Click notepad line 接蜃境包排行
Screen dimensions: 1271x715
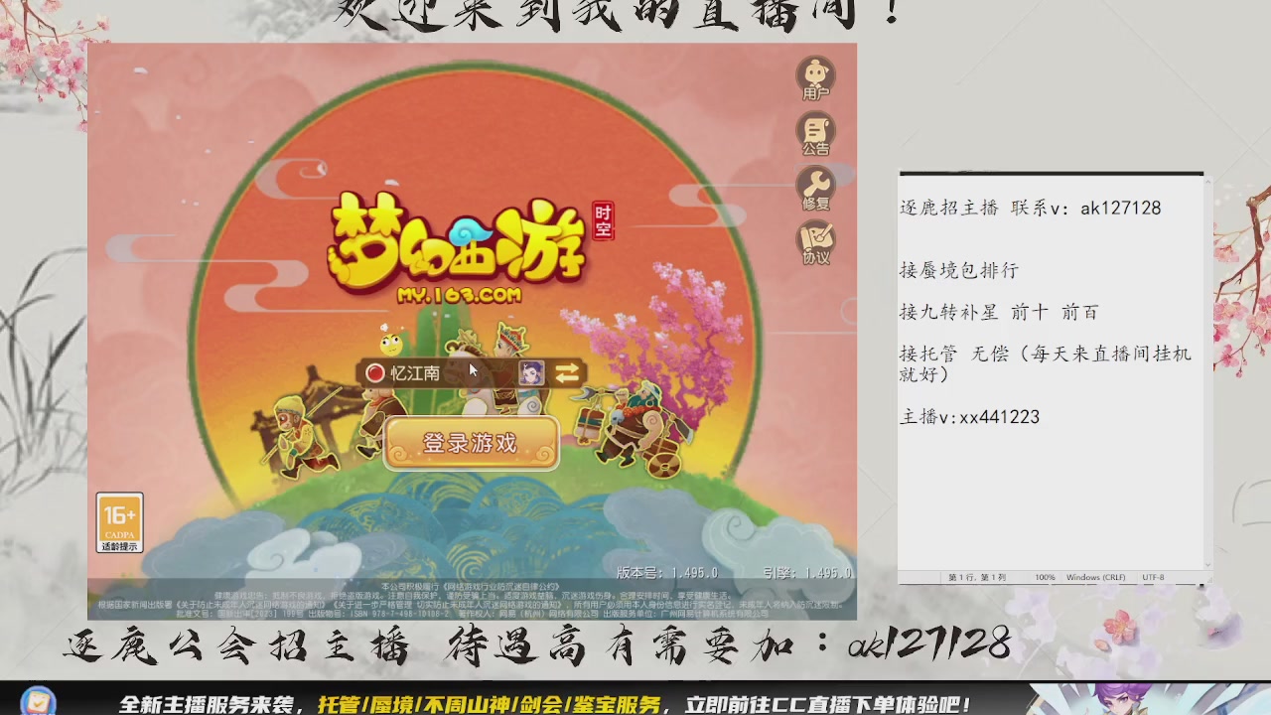959,270
